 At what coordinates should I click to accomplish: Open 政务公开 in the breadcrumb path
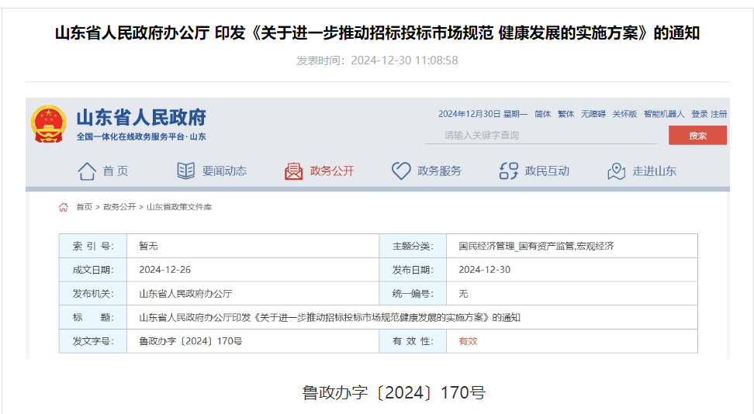coord(119,207)
